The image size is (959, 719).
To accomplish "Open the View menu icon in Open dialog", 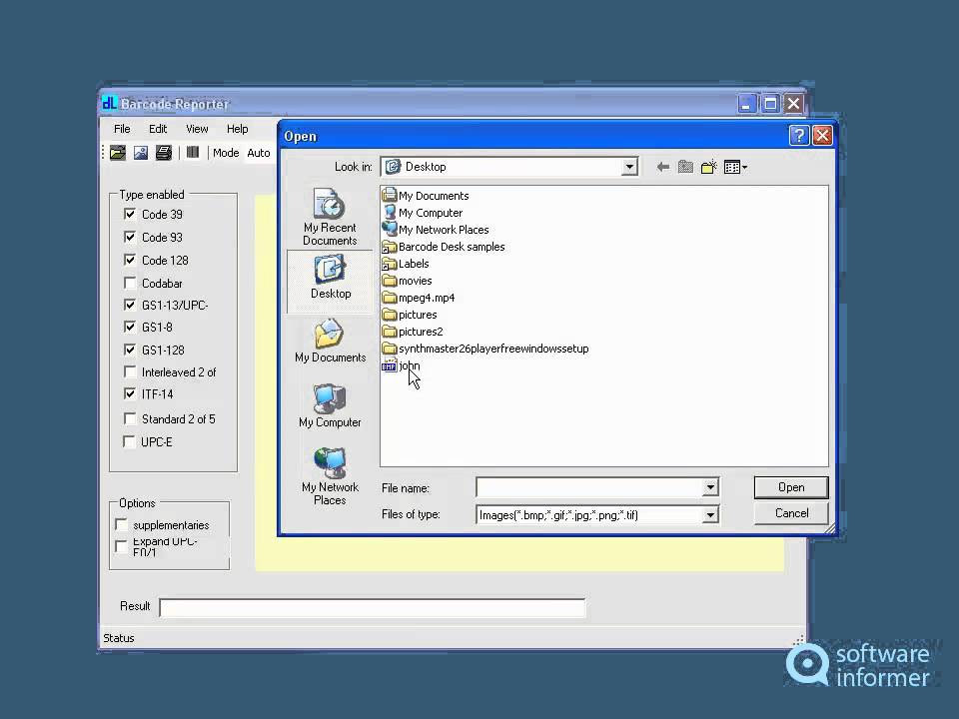I will point(735,167).
